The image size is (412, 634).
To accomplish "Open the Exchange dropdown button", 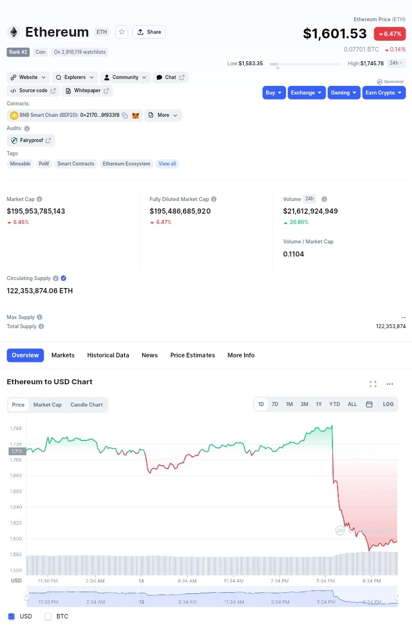I will [x=307, y=93].
